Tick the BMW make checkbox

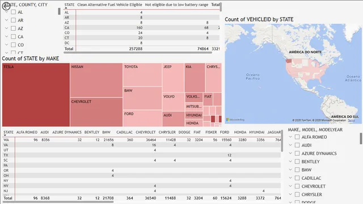click(x=297, y=170)
